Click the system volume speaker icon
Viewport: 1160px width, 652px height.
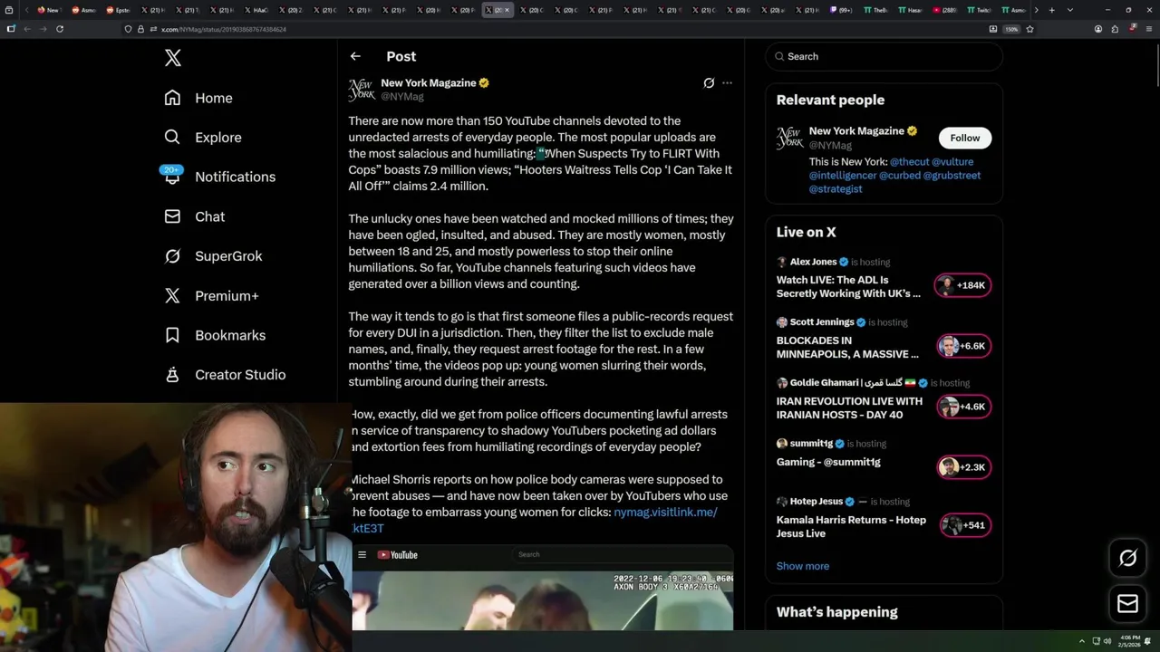click(x=1107, y=641)
